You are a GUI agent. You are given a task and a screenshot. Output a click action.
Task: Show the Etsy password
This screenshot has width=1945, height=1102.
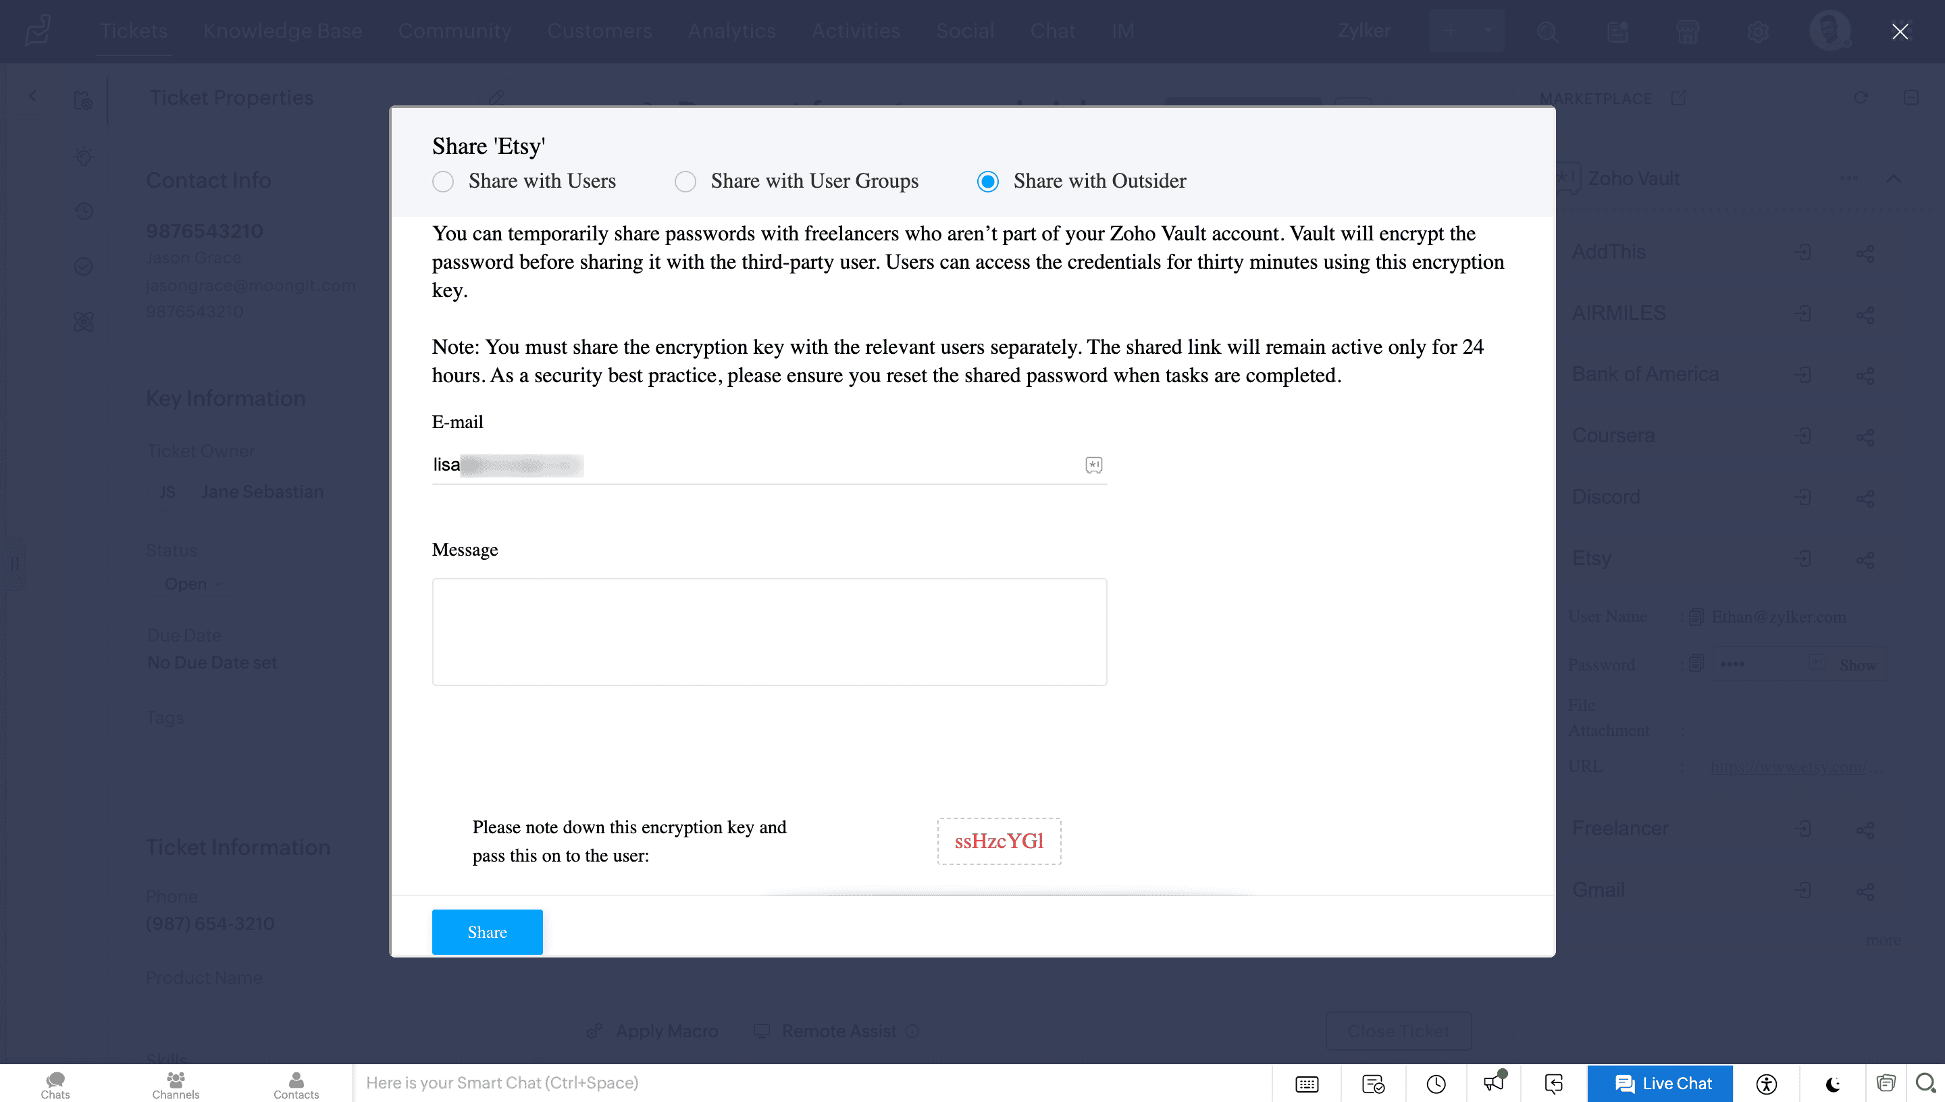tap(1858, 664)
